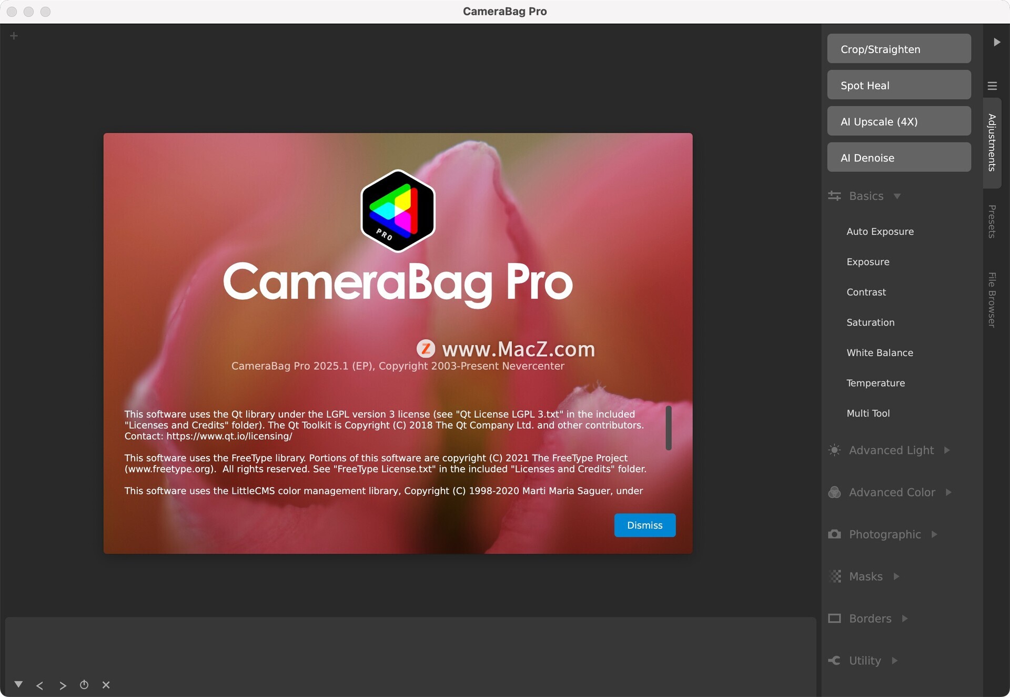Expand the Borders section arrow
The width and height of the screenshot is (1010, 697).
click(905, 618)
